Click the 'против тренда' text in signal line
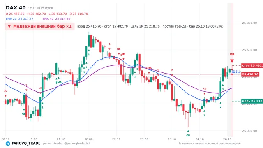263x148 pixels. (174, 26)
